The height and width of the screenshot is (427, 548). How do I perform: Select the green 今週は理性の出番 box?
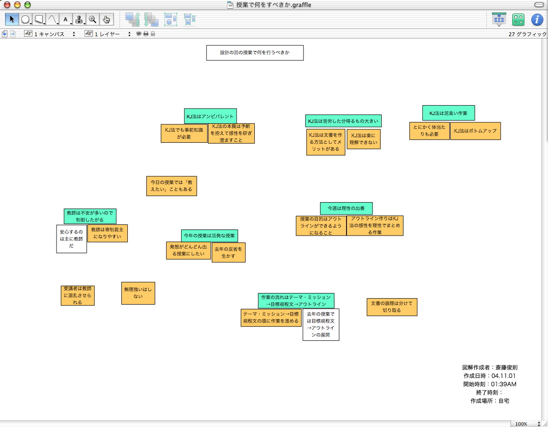point(346,209)
